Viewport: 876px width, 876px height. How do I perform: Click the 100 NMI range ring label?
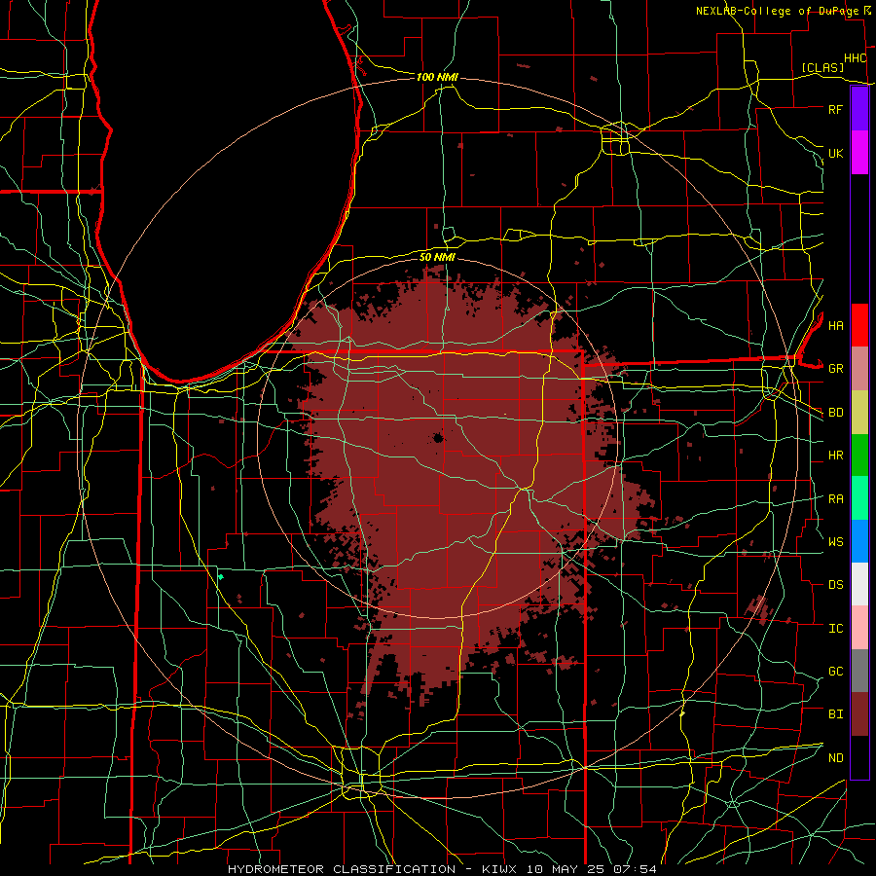[437, 77]
